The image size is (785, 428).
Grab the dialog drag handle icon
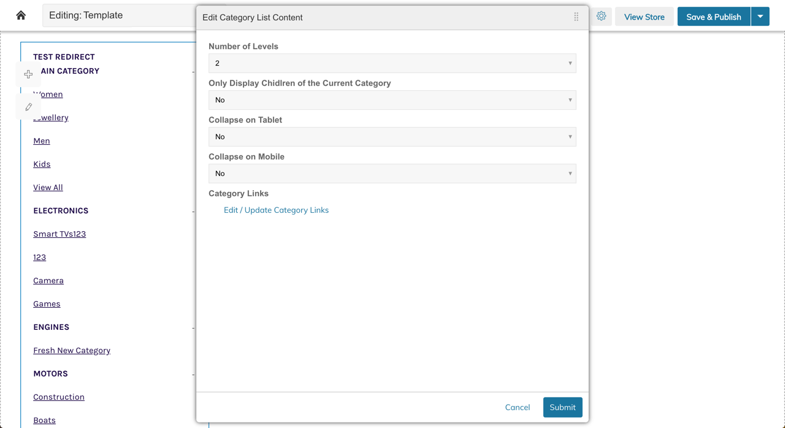pos(576,17)
